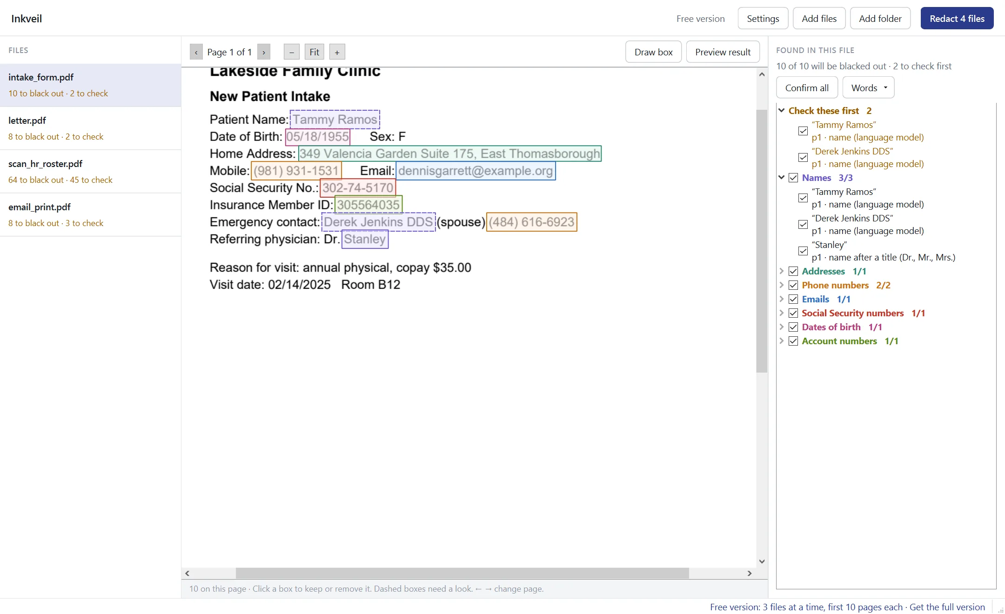This screenshot has width=1005, height=614.
Task: Click Redact 4 files
Action: 957,19
